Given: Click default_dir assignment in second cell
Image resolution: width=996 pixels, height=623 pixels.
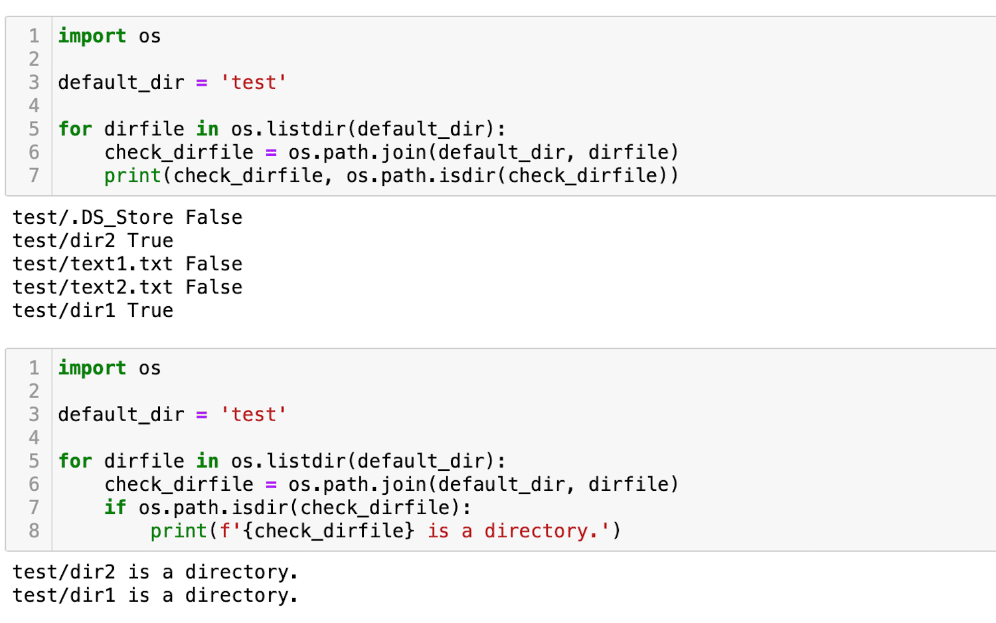Looking at the screenshot, I should click(173, 414).
